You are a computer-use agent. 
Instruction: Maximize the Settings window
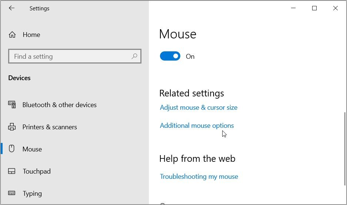point(314,8)
